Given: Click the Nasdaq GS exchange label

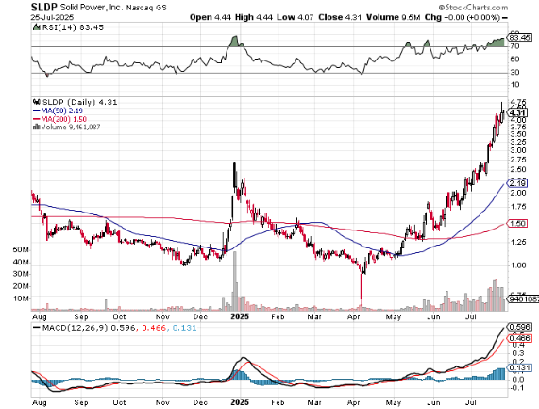Looking at the screenshot, I should pyautogui.click(x=145, y=8).
